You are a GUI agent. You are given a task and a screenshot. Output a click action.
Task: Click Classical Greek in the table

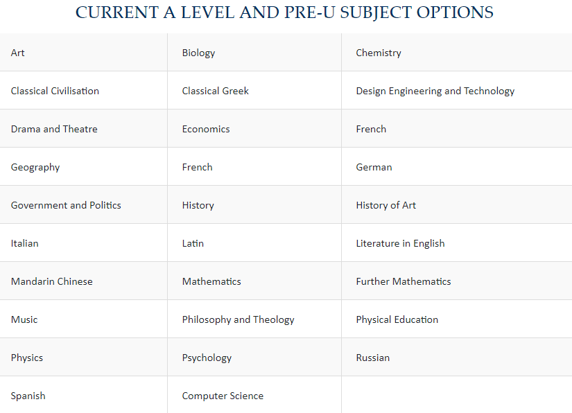[x=215, y=91]
